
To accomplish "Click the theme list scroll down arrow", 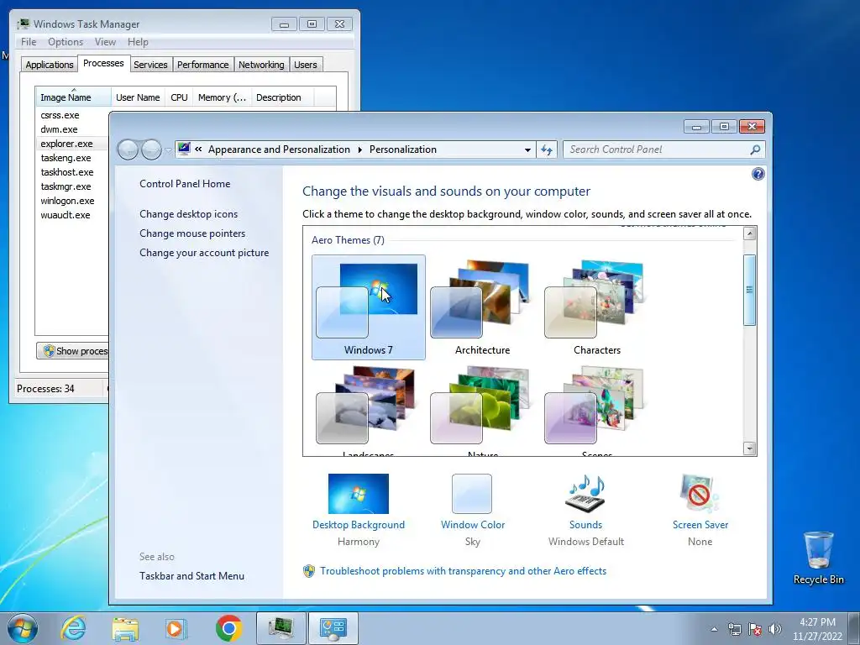I will (x=750, y=448).
